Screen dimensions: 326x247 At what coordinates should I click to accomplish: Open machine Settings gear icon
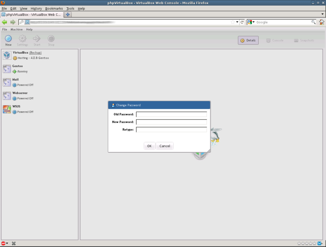tap(22, 39)
